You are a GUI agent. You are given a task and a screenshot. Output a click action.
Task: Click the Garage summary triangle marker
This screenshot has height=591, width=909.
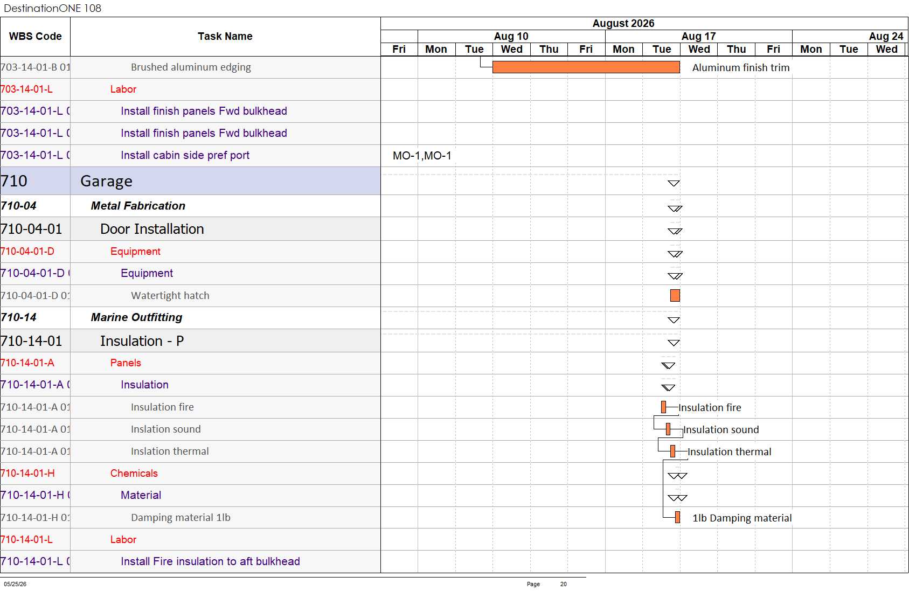(x=674, y=183)
